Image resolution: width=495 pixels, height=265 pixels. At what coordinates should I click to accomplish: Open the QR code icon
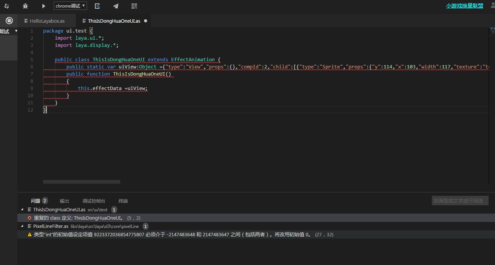pos(134,6)
